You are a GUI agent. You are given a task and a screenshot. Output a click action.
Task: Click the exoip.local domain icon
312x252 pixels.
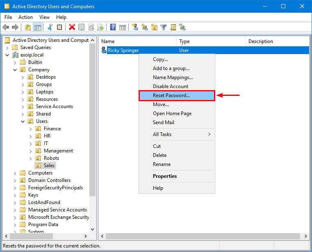pyautogui.click(x=15, y=55)
